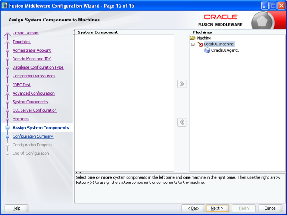287x215 pixels.
Task: Collapse the LocalODIMachine tree node
Action: pos(193,44)
